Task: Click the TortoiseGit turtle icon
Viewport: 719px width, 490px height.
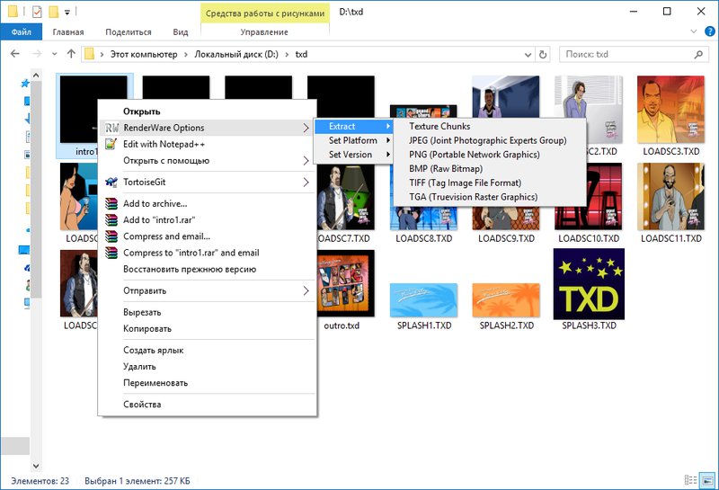Action: point(111,183)
